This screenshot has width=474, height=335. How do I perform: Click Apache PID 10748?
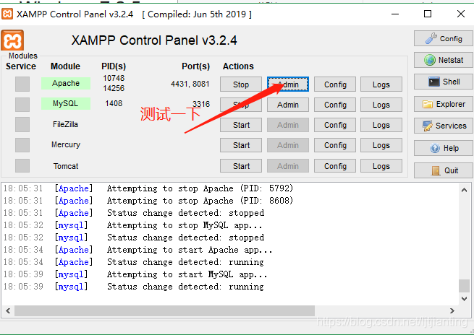click(114, 78)
